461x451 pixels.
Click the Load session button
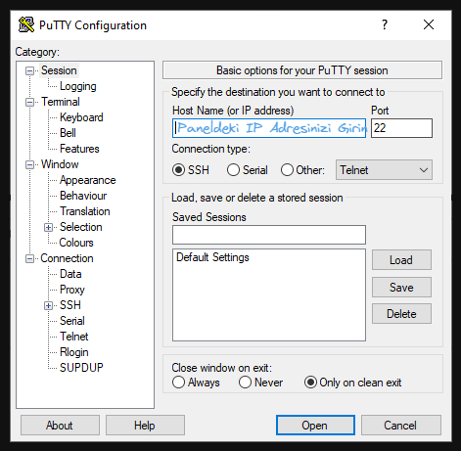(401, 260)
